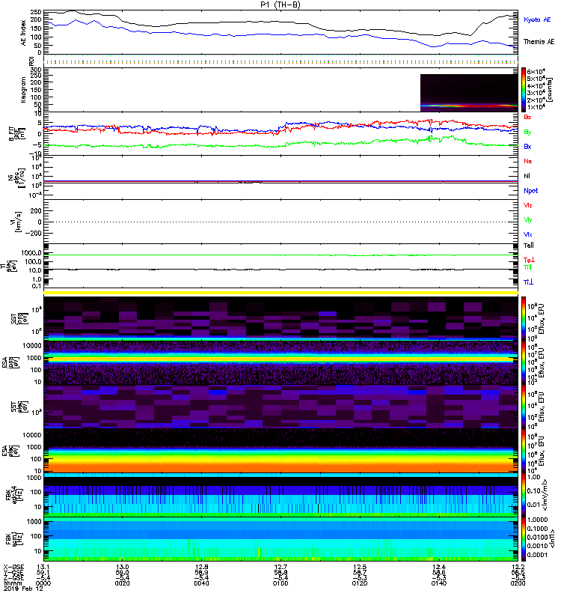Open the Keogram image thumbnail
Viewport: 561px width, 599px height.
pos(469,93)
